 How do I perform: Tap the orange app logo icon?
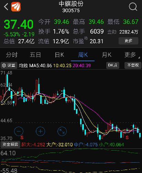point(16,7)
